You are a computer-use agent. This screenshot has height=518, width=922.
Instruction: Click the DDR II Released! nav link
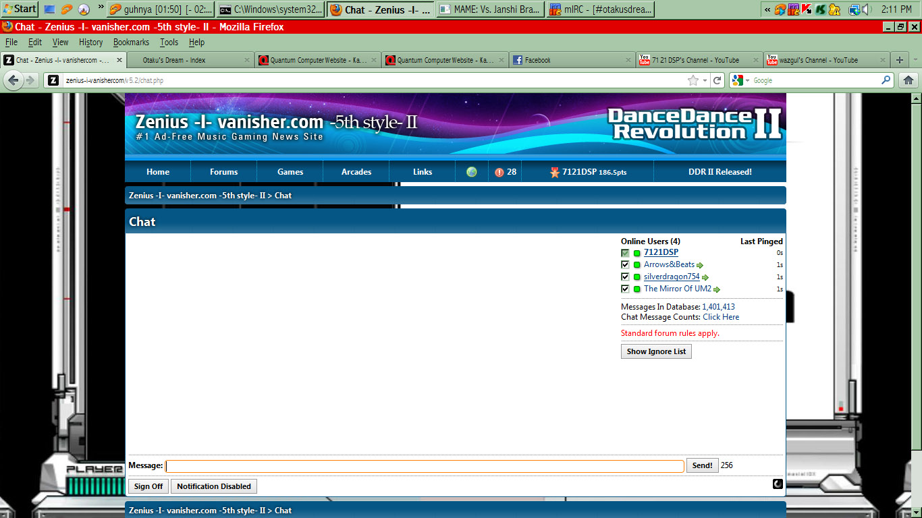click(x=720, y=172)
